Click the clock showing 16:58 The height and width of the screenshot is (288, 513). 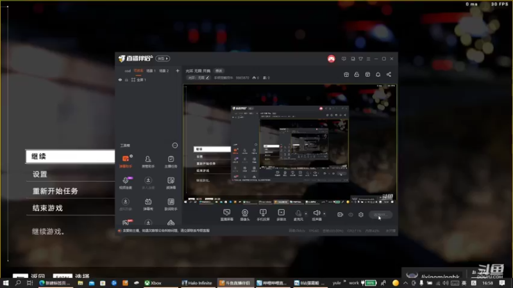487,283
